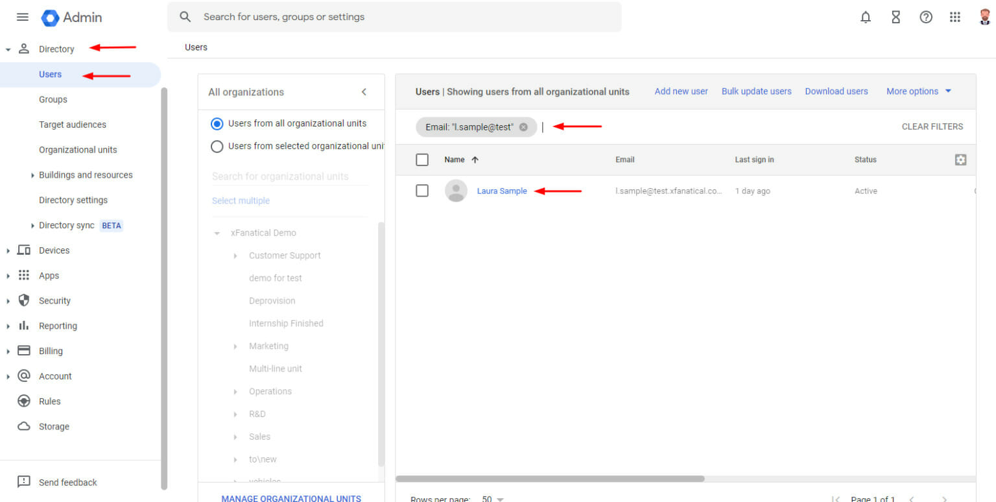
Task: Open the tasks hourglass icon
Action: coord(895,17)
